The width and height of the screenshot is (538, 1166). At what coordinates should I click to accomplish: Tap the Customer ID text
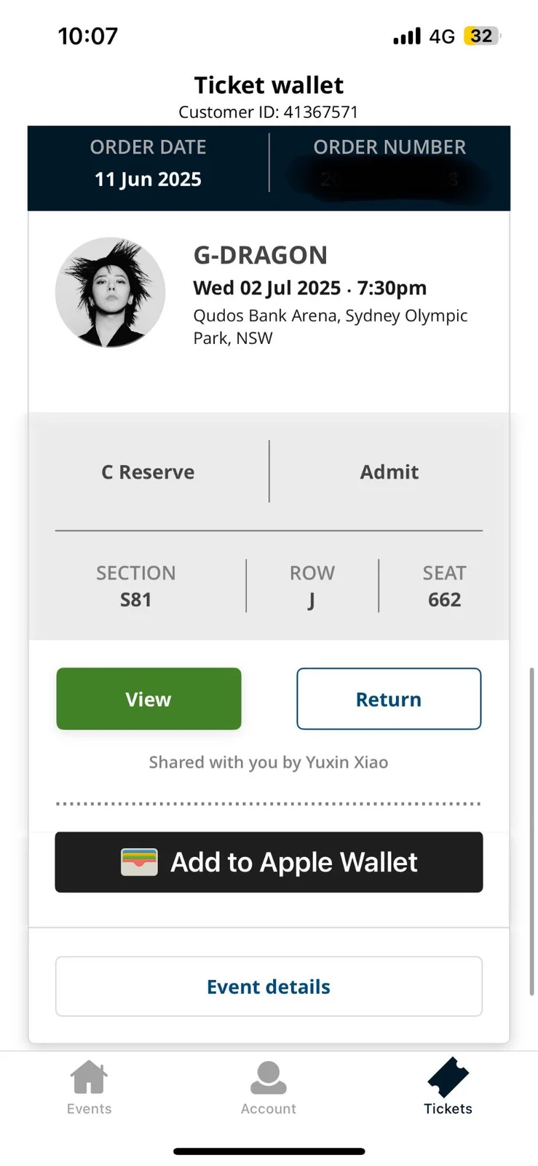point(269,111)
